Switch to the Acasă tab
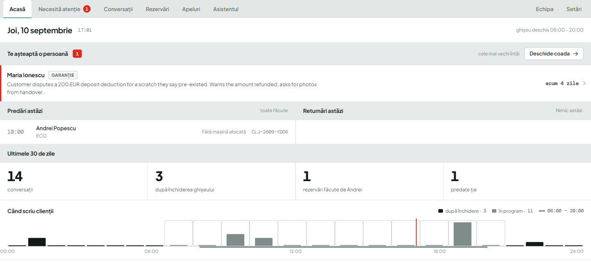Image resolution: width=591 pixels, height=262 pixels. [x=17, y=9]
